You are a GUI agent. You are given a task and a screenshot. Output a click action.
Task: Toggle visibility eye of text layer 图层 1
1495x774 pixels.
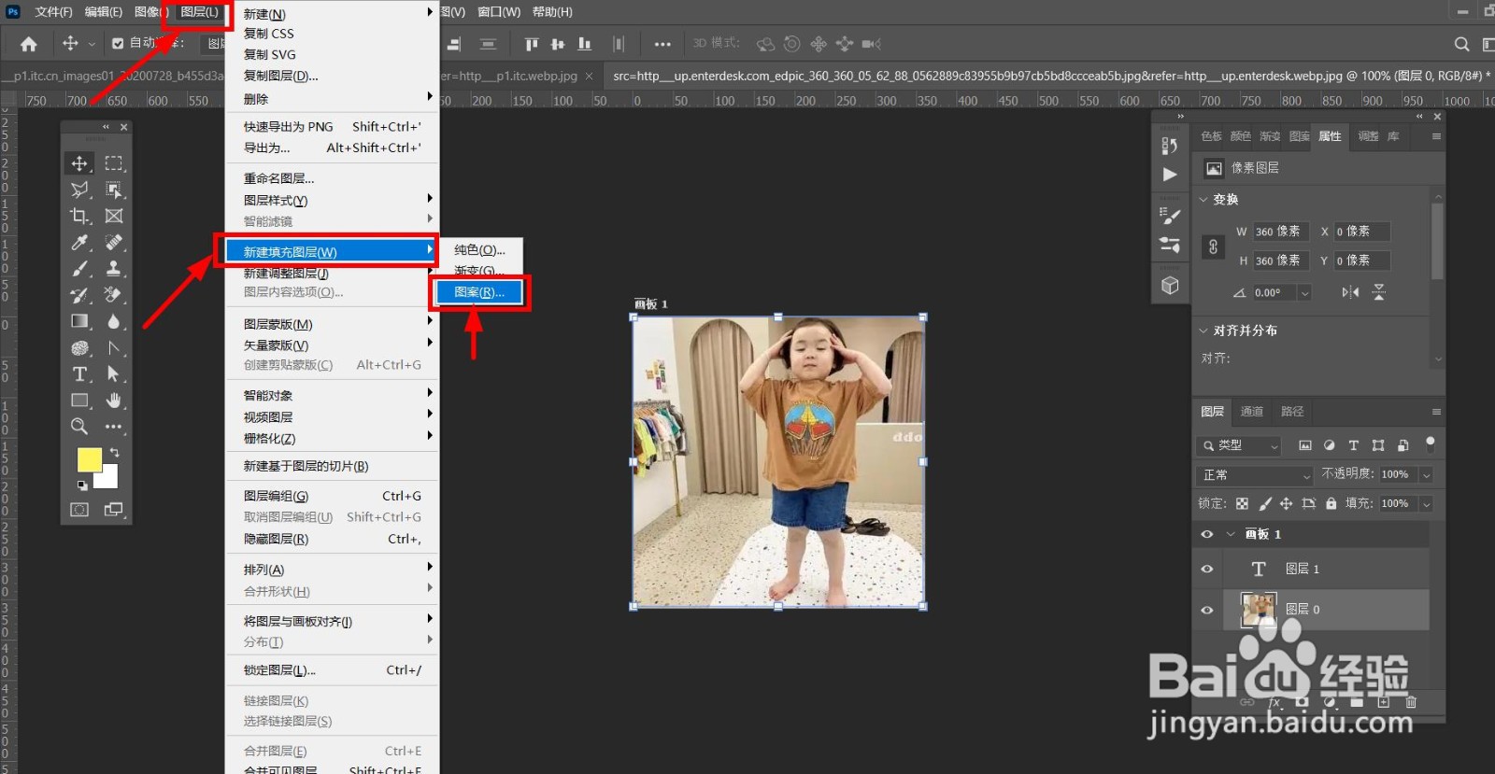[x=1207, y=569]
